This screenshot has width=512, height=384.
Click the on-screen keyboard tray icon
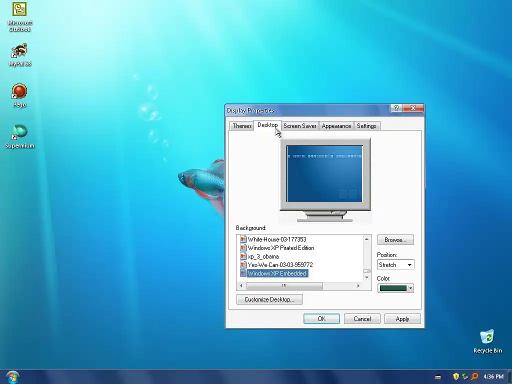(x=438, y=377)
